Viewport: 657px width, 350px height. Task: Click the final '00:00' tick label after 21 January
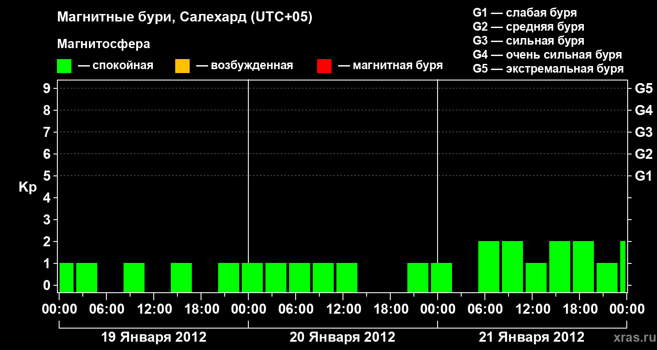pyautogui.click(x=627, y=309)
